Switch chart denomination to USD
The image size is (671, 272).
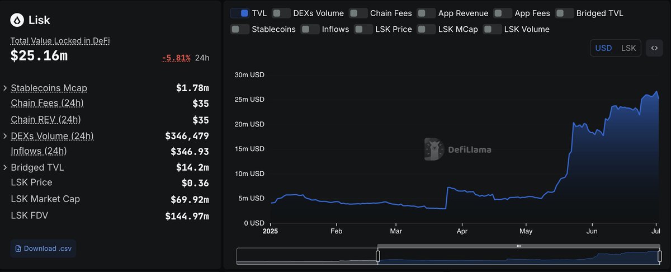603,48
